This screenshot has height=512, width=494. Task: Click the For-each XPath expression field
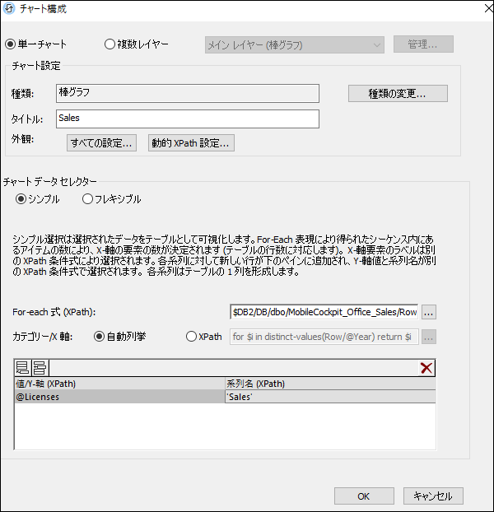point(324,312)
